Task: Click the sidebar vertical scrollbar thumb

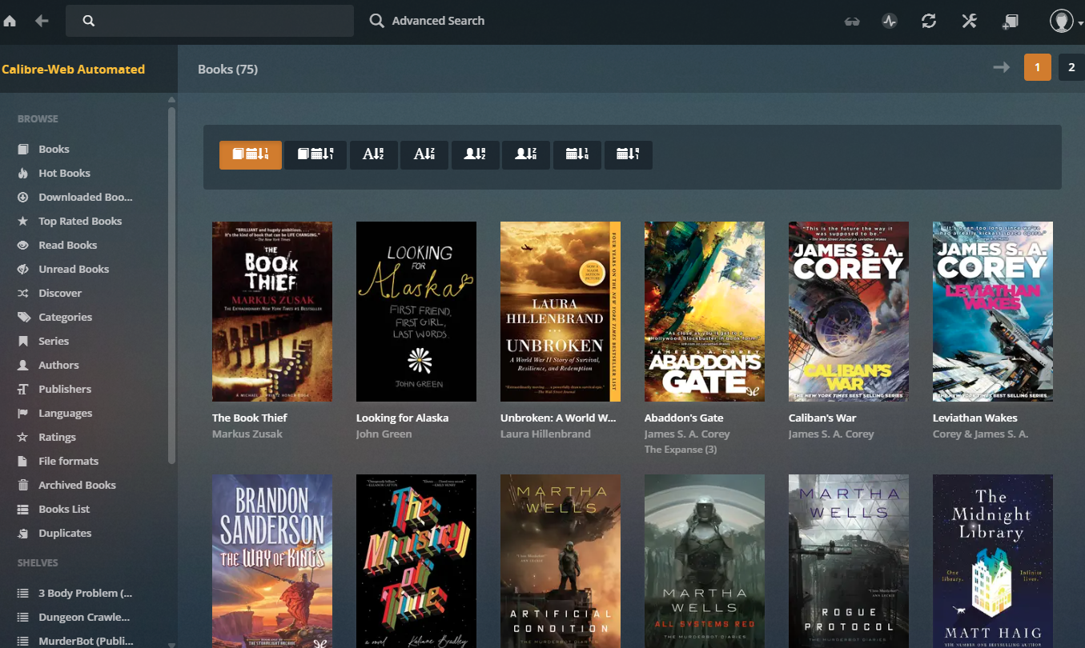Action: pyautogui.click(x=171, y=284)
